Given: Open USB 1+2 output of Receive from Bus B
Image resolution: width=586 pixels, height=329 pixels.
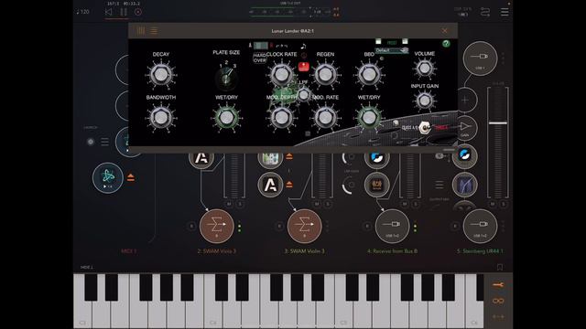Looking at the screenshot, I should point(393,226).
